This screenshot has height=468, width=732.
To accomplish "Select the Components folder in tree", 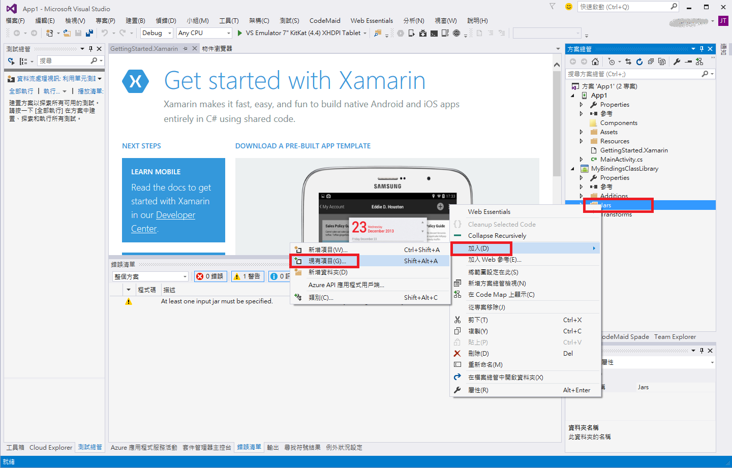I will (x=619, y=123).
